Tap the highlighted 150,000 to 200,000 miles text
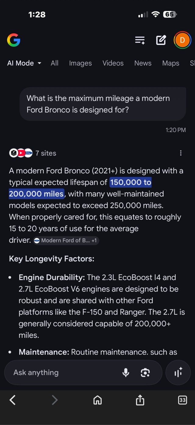The width and height of the screenshot is (195, 425). 130,183
